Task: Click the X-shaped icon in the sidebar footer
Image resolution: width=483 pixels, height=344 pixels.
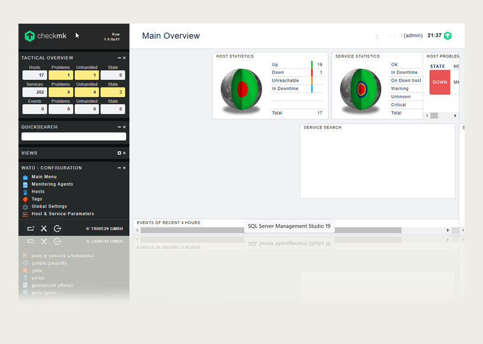Action: click(44, 229)
